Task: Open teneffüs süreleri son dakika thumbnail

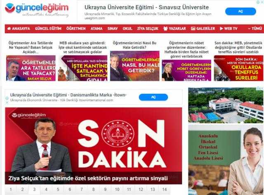Action: coord(238,68)
